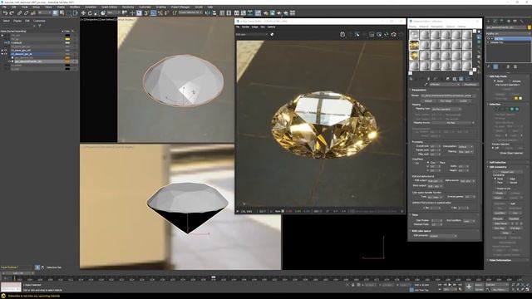Open the Mirror tool
The height and width of the screenshot is (299, 532).
point(208,13)
